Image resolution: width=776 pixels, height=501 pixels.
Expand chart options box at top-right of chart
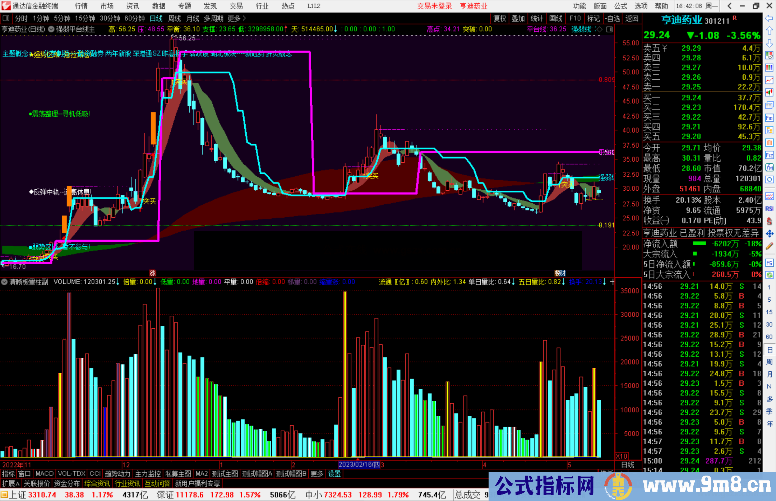pyautogui.click(x=610, y=29)
